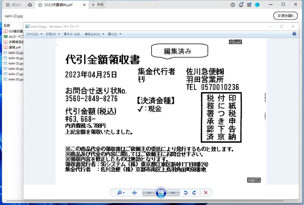The height and width of the screenshot is (205, 304).
Task: Go to the previous image in Photo Viewer
Action: [x=148, y=193]
